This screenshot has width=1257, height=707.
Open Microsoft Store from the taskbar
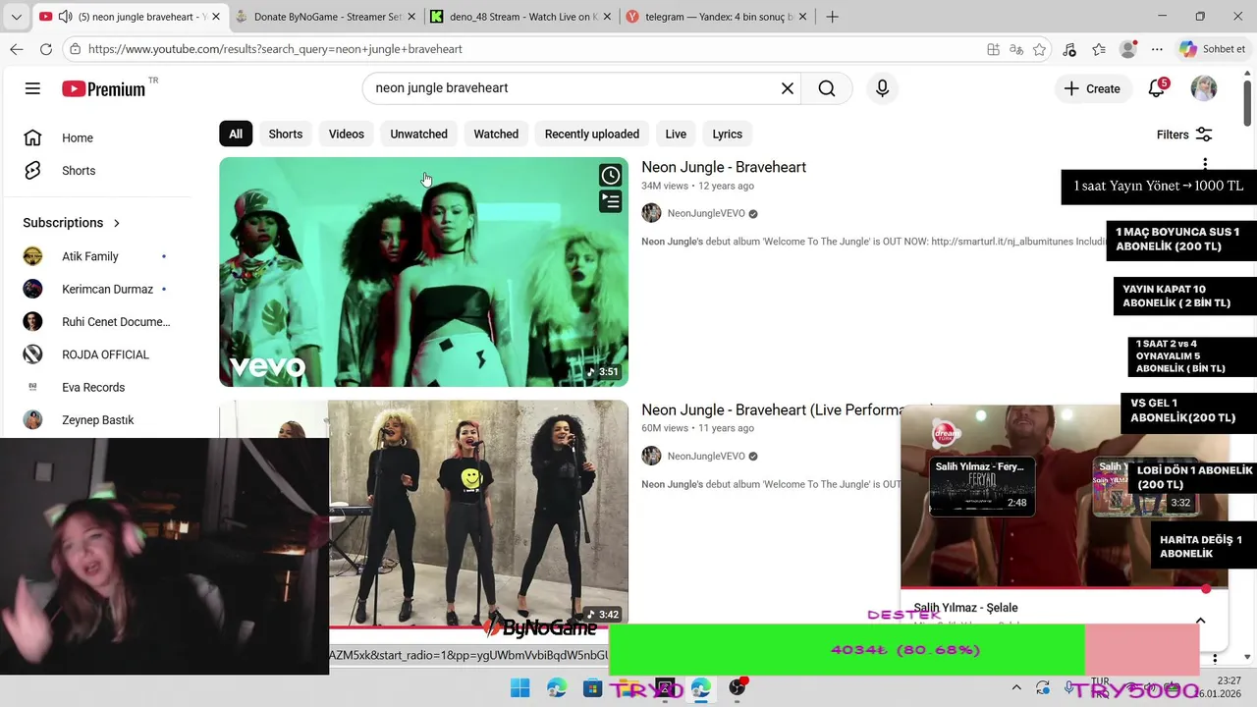(x=592, y=688)
